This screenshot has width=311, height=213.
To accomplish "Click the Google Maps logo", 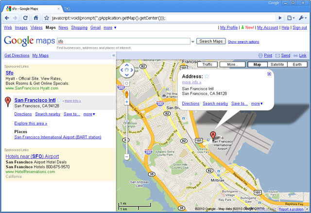I will pos(29,41).
